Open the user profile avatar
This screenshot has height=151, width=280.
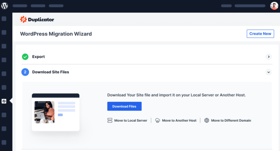point(274,6)
